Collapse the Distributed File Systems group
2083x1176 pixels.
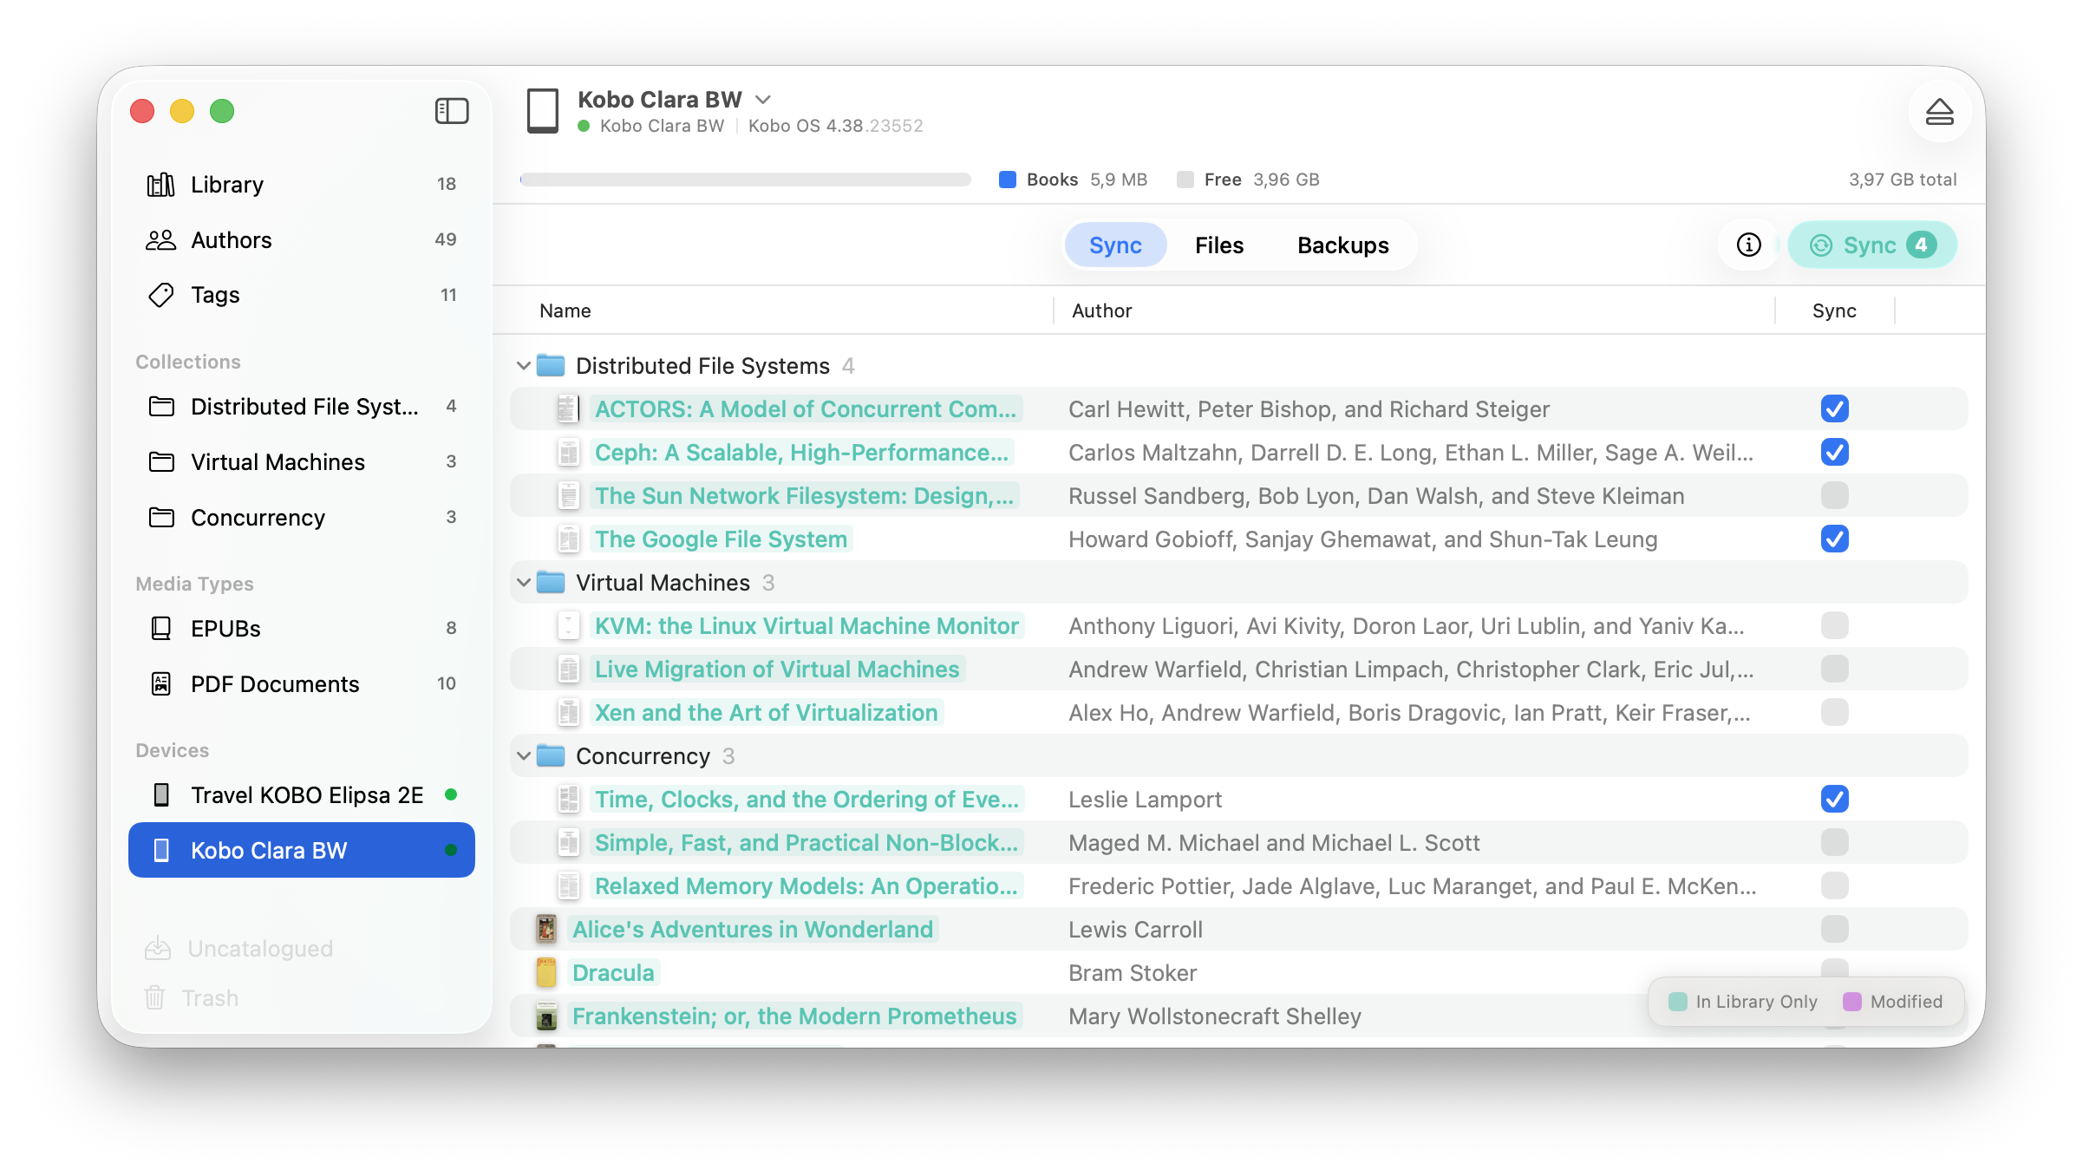[x=523, y=366]
